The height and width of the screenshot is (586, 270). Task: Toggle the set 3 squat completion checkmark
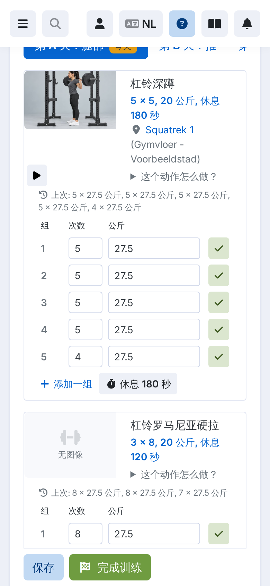pos(219,302)
